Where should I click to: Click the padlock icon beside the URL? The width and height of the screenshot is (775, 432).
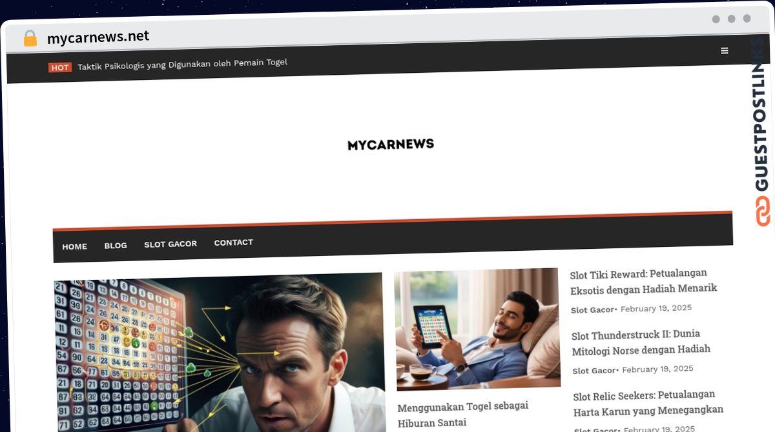[x=30, y=39]
